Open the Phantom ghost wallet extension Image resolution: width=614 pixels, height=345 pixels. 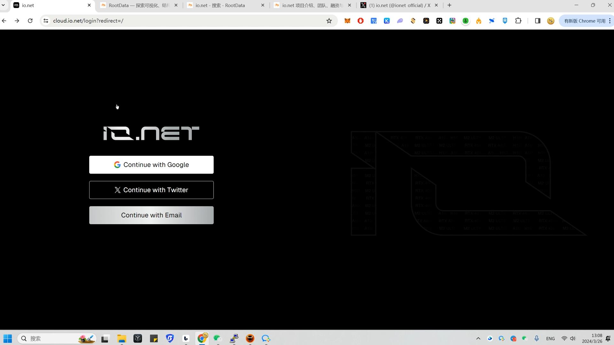(x=400, y=21)
